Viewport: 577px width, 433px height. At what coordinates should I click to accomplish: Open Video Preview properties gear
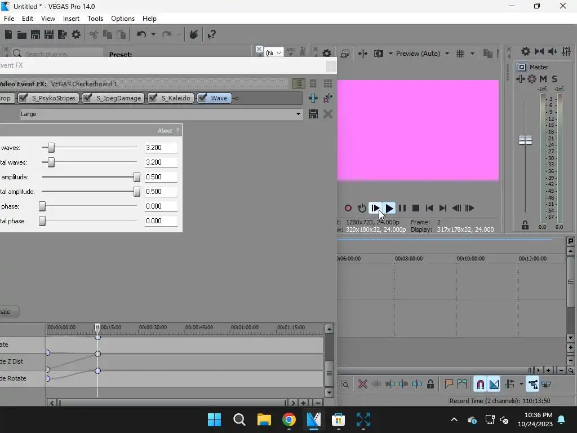pyautogui.click(x=326, y=54)
